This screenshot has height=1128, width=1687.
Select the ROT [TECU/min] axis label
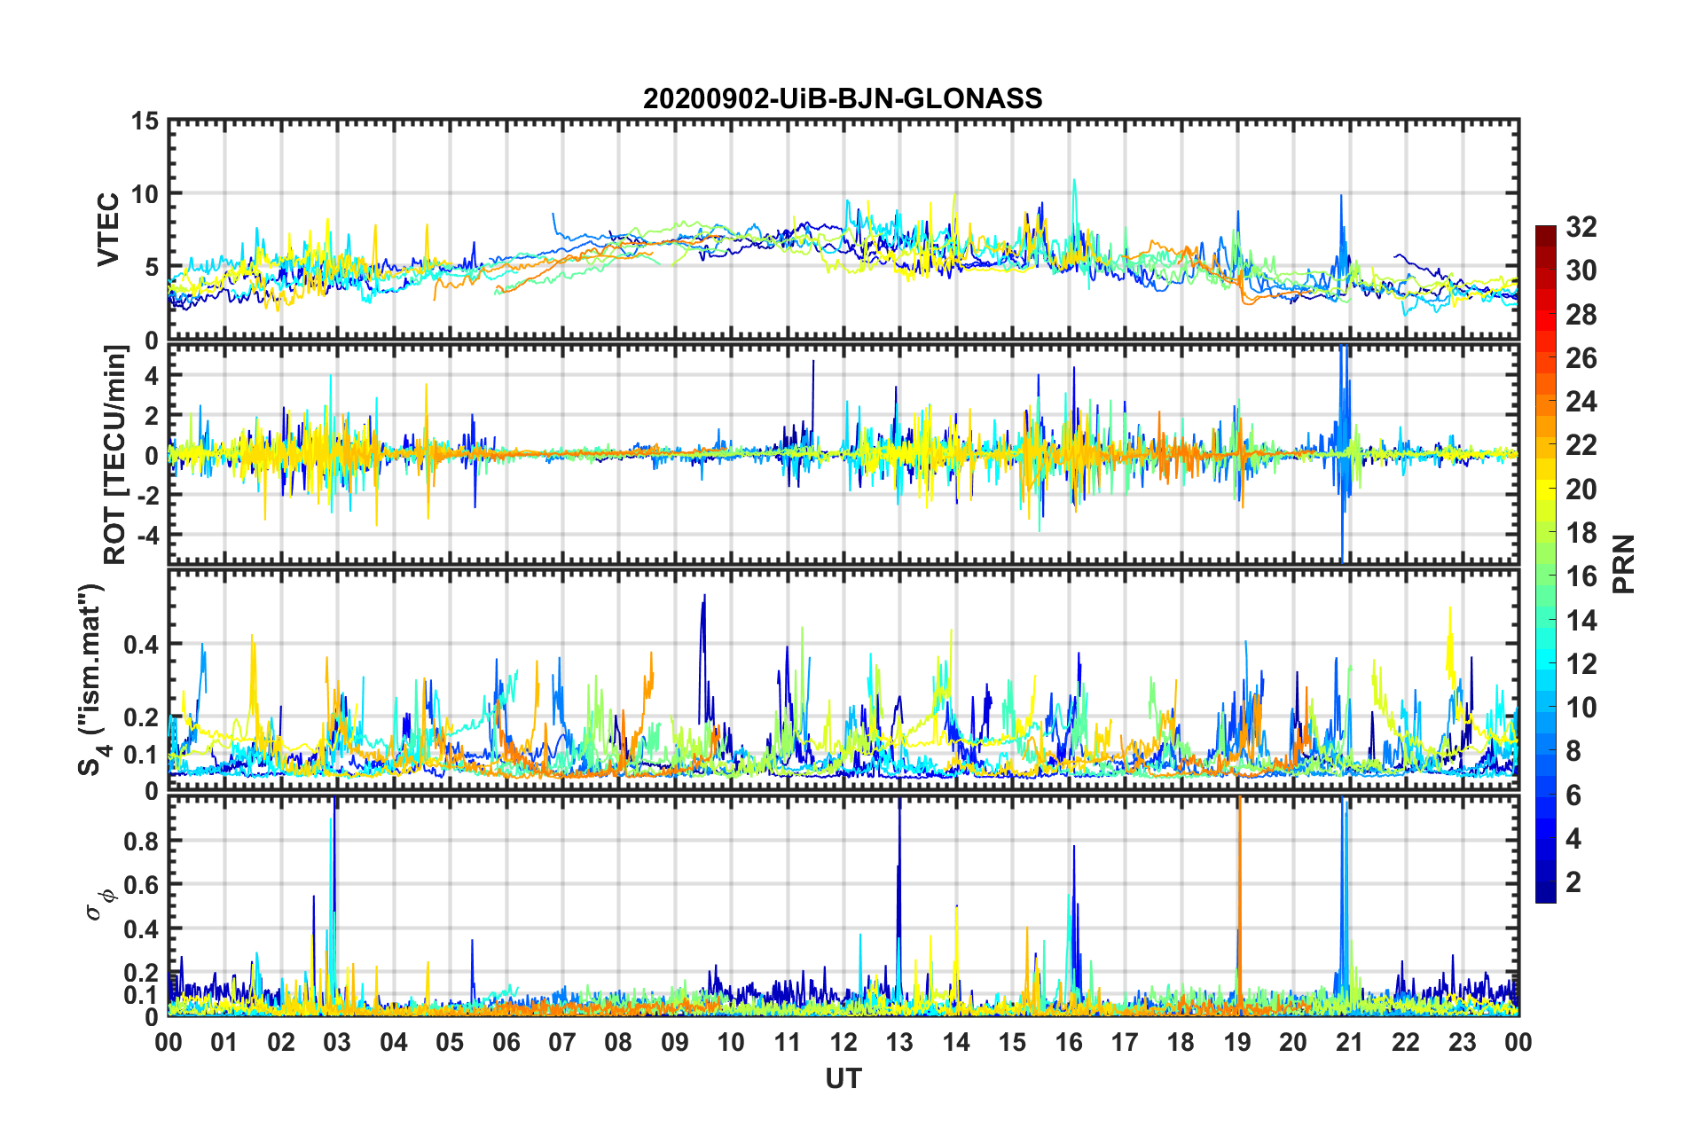[x=115, y=455]
